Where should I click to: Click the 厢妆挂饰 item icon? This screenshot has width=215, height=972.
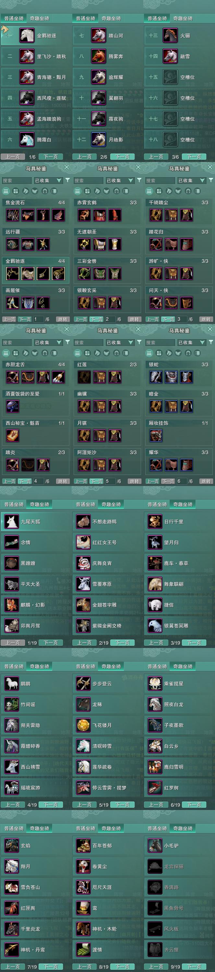(x=156, y=436)
